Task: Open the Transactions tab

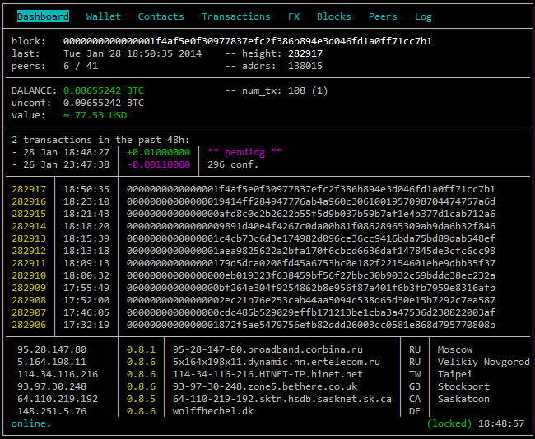Action: (x=235, y=16)
